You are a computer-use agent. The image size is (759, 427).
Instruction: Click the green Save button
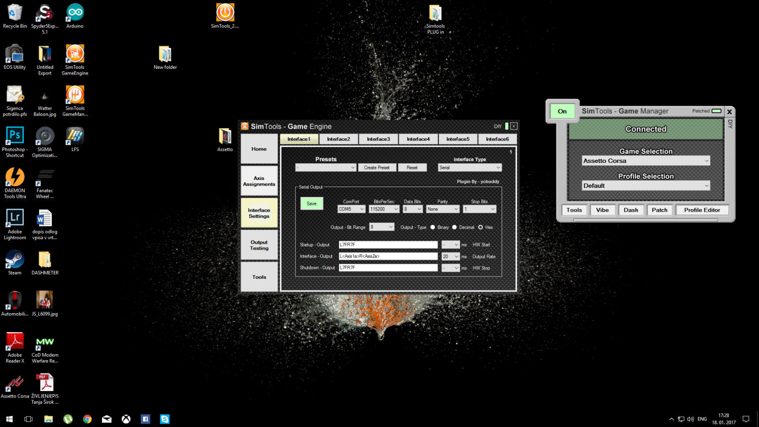(312, 204)
